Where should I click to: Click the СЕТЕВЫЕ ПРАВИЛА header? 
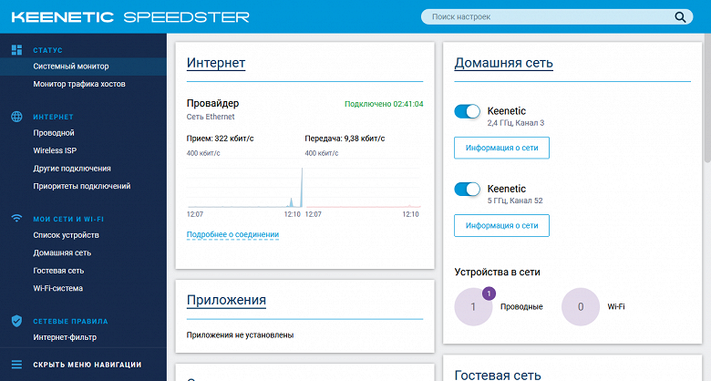(x=70, y=321)
